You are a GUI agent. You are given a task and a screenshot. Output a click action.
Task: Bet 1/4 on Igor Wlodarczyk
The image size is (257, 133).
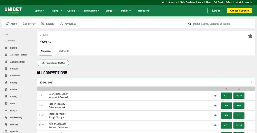(x=226, y=106)
